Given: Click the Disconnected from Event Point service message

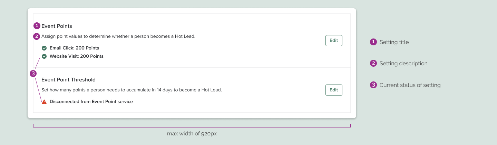Looking at the screenshot, I should 91,102.
